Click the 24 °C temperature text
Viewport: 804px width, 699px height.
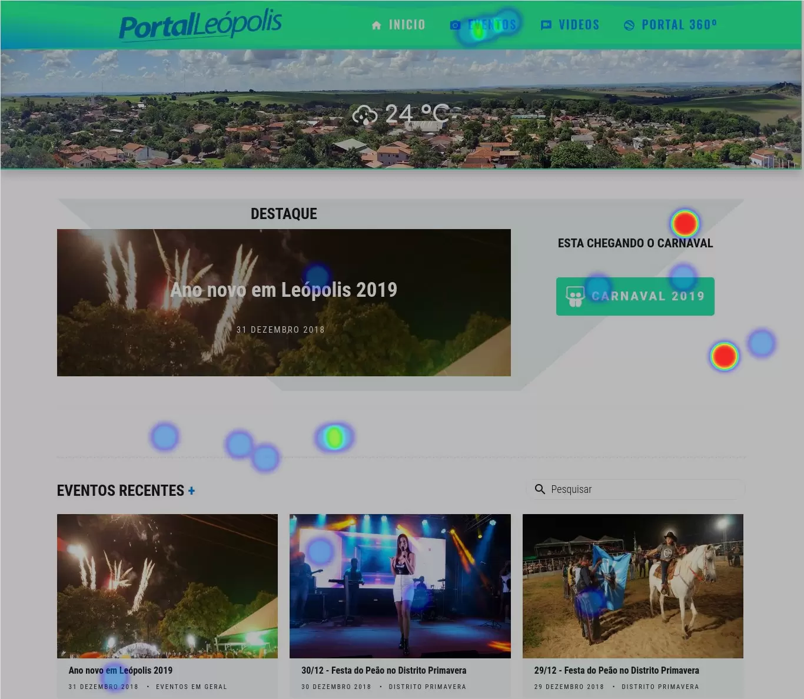[417, 114]
